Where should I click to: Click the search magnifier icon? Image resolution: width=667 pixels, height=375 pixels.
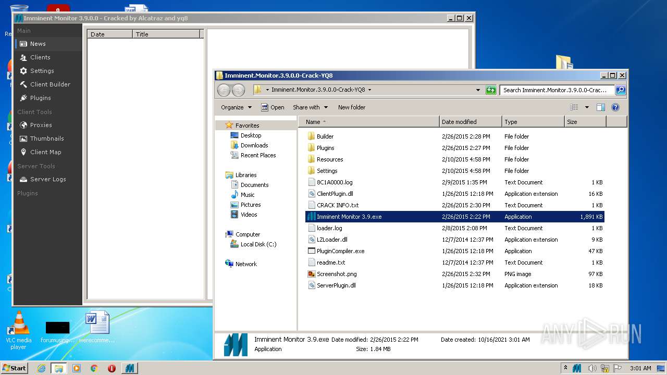(620, 90)
